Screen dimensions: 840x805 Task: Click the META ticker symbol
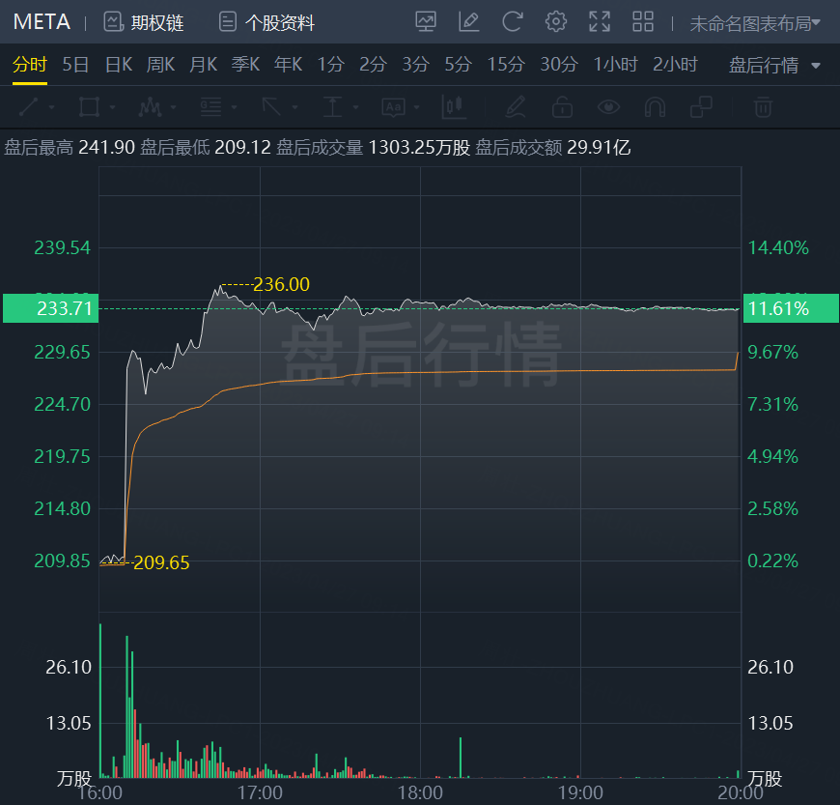pos(42,22)
